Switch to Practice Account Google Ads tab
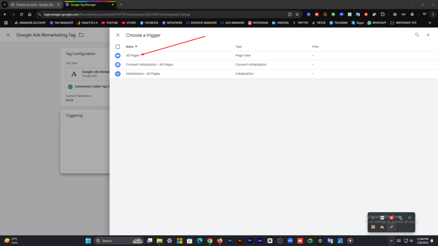 [x=35, y=5]
